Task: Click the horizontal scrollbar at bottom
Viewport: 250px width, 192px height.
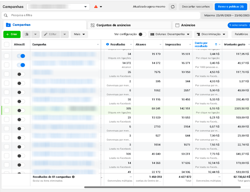Action: tap(162, 187)
